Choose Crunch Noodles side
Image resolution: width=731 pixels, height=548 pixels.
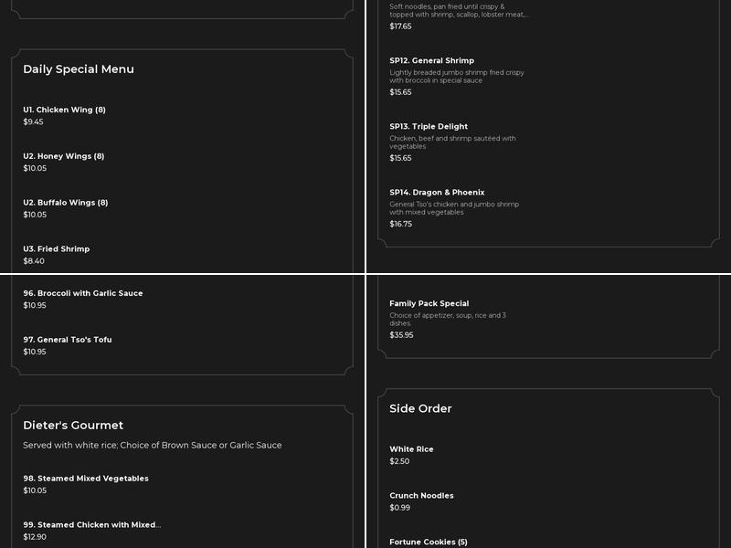pos(421,496)
